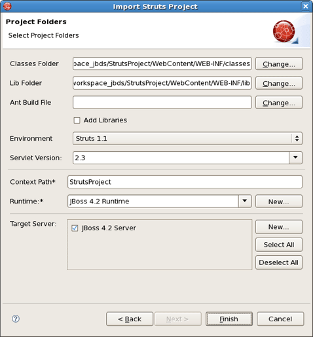Image resolution: width=313 pixels, height=337 pixels.
Task: Click the help question mark icon
Action: tap(16, 319)
